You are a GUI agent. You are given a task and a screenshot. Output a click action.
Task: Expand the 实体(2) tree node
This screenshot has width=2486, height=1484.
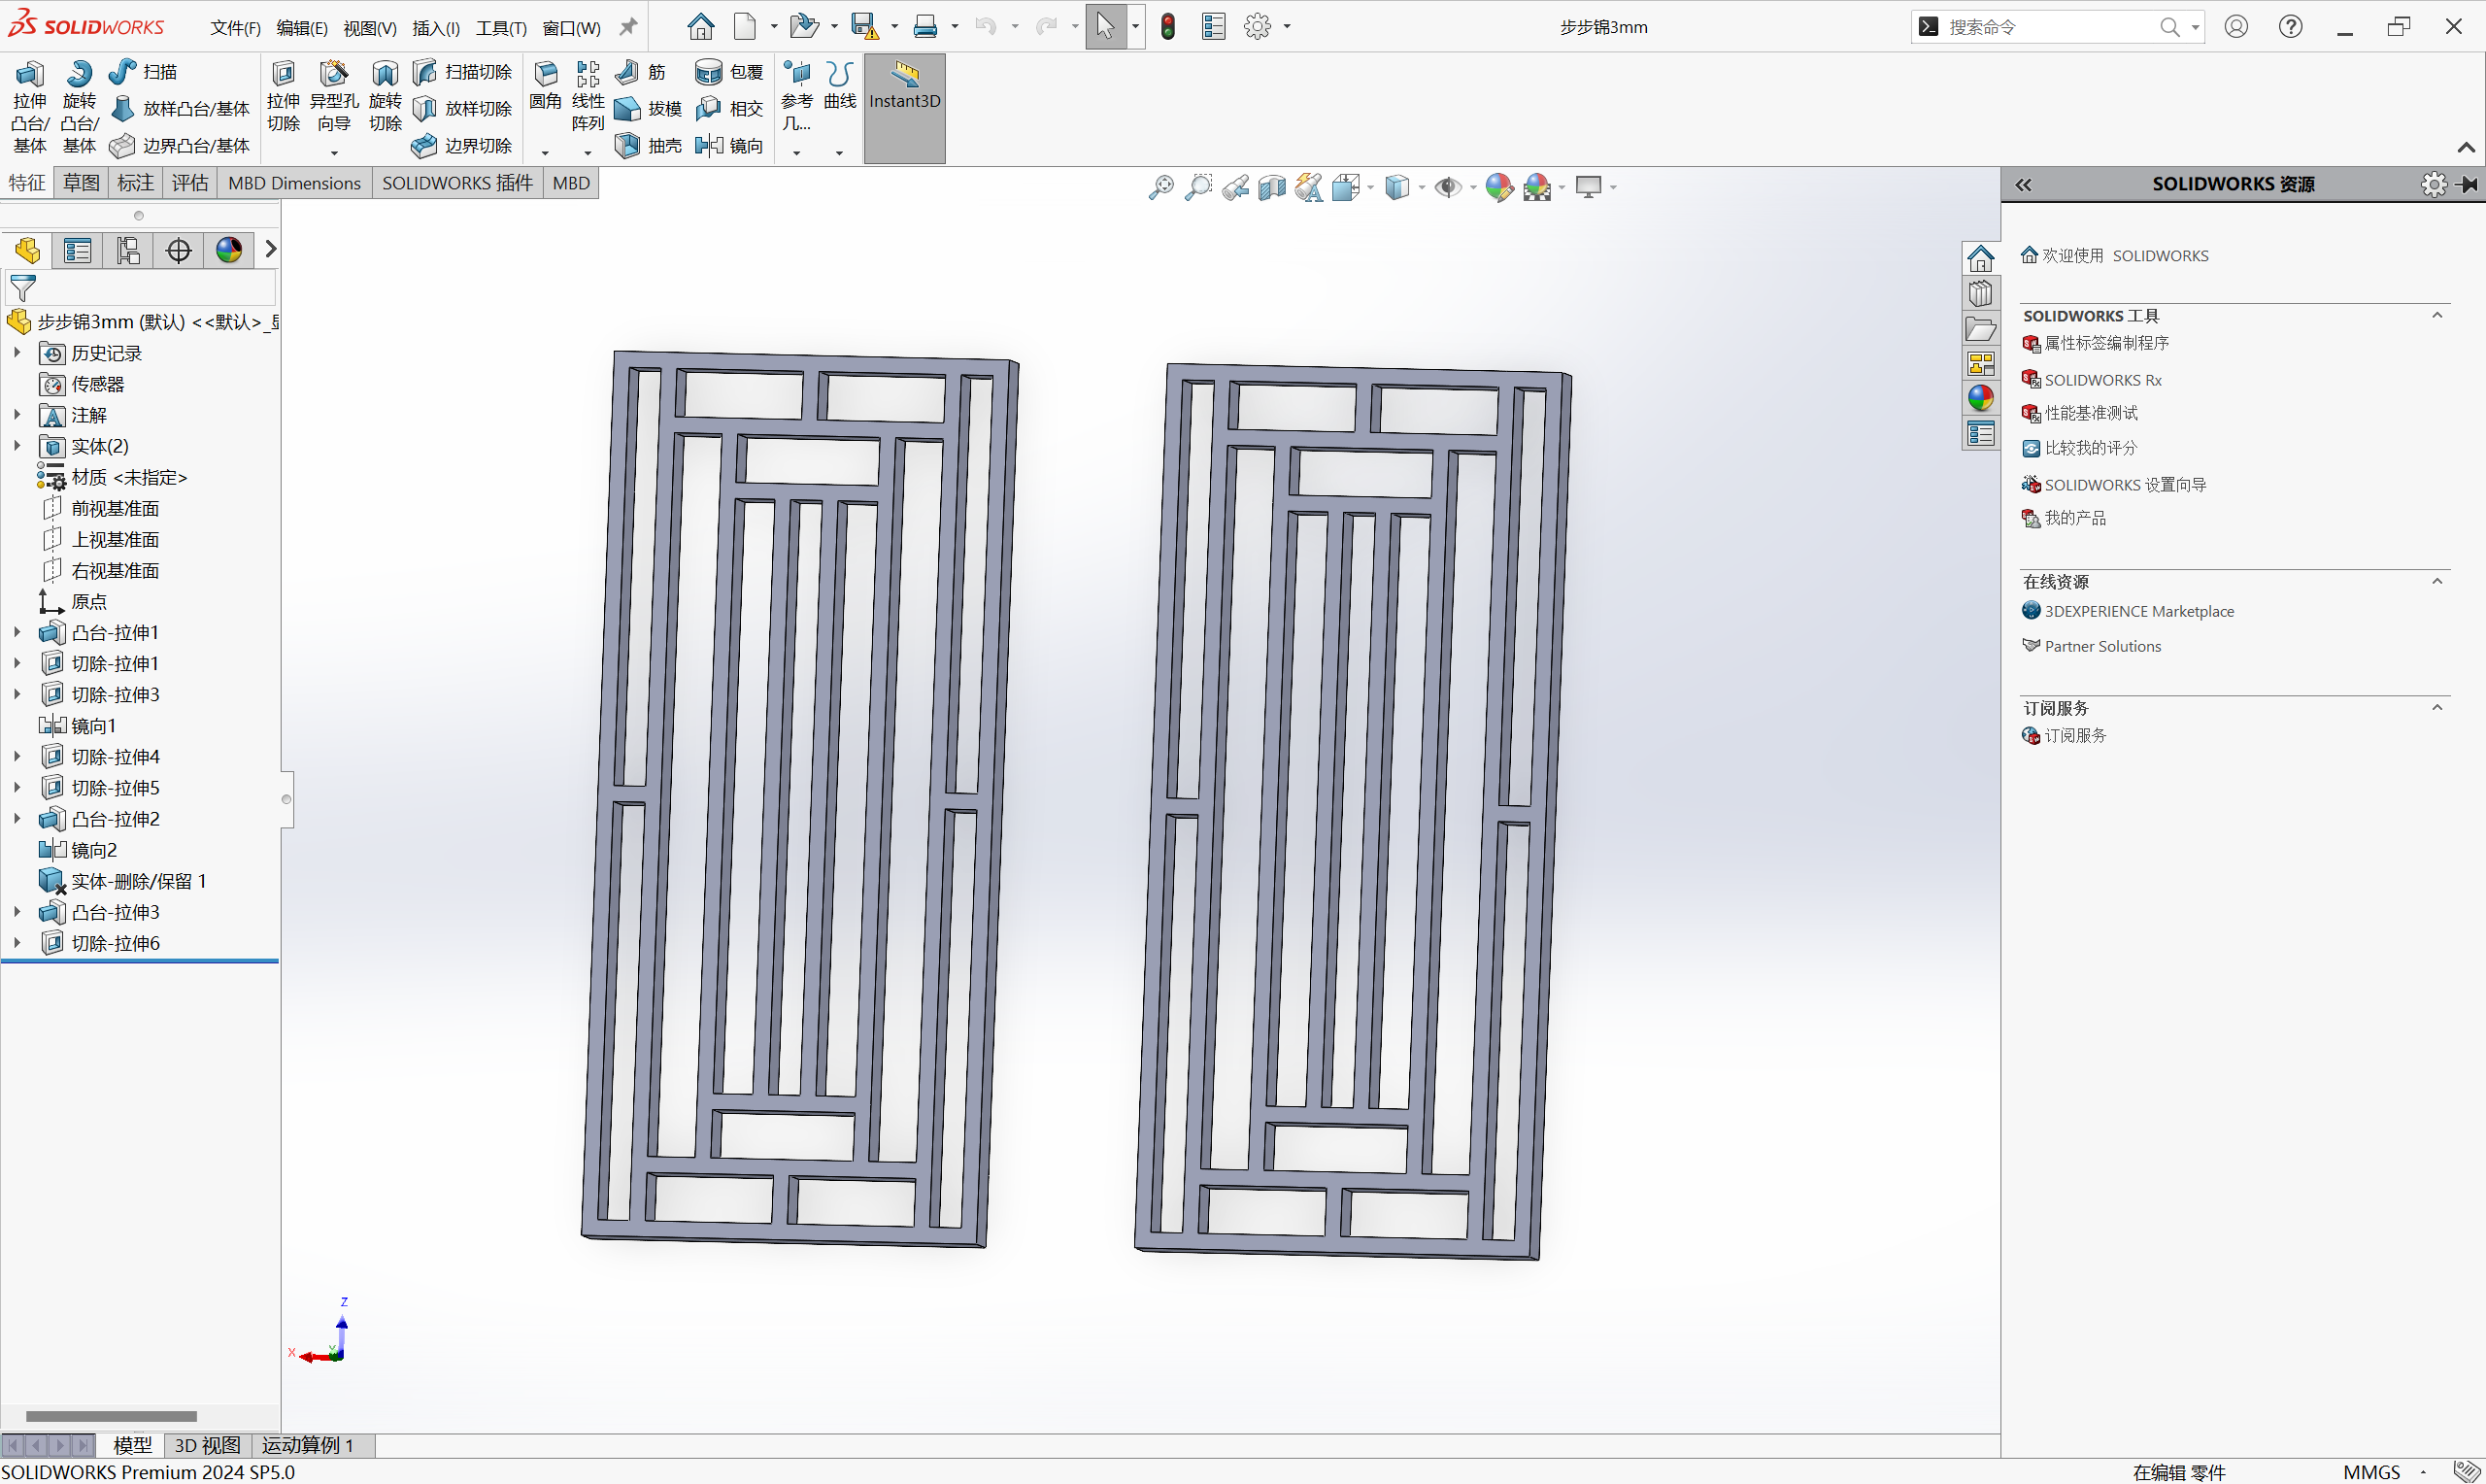click(x=17, y=446)
